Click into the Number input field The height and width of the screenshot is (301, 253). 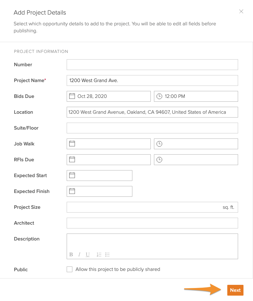[x=152, y=65]
